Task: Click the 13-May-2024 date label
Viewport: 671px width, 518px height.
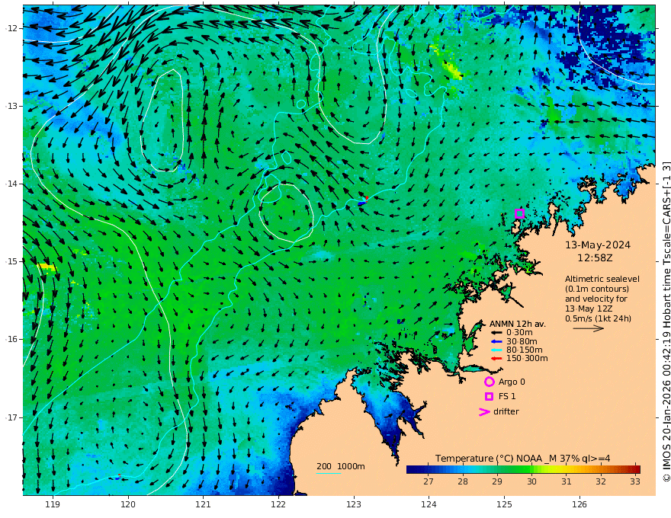Action: point(598,245)
